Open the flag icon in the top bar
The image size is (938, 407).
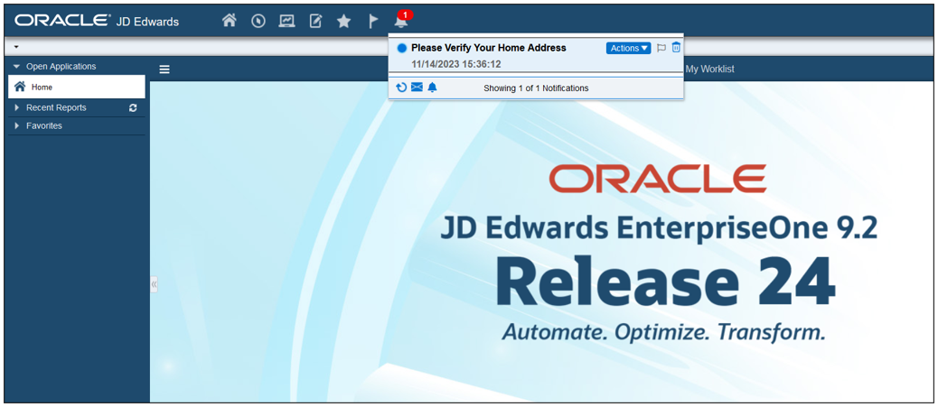(x=372, y=21)
